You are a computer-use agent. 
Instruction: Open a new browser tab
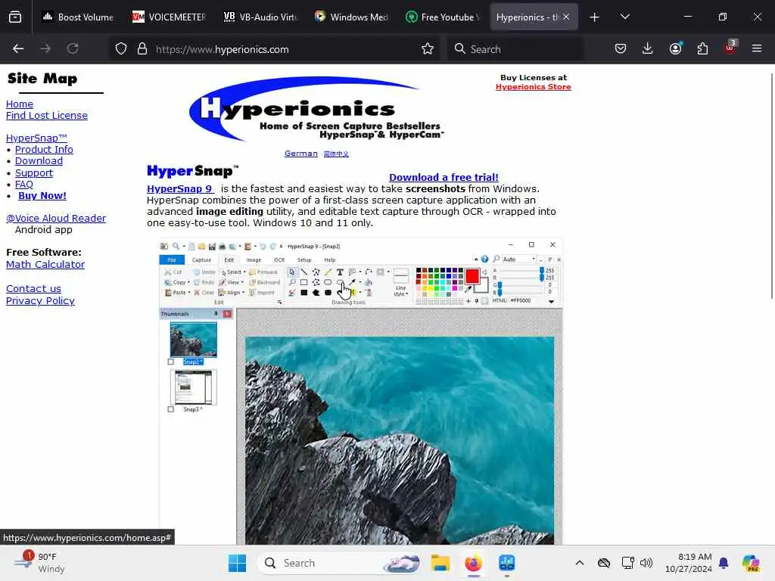pyautogui.click(x=595, y=17)
